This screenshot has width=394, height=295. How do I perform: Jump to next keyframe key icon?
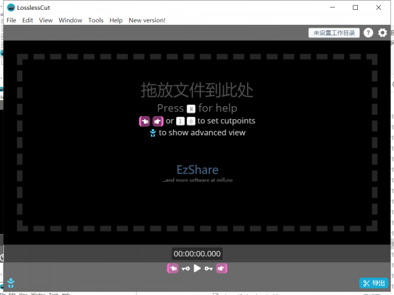click(209, 269)
